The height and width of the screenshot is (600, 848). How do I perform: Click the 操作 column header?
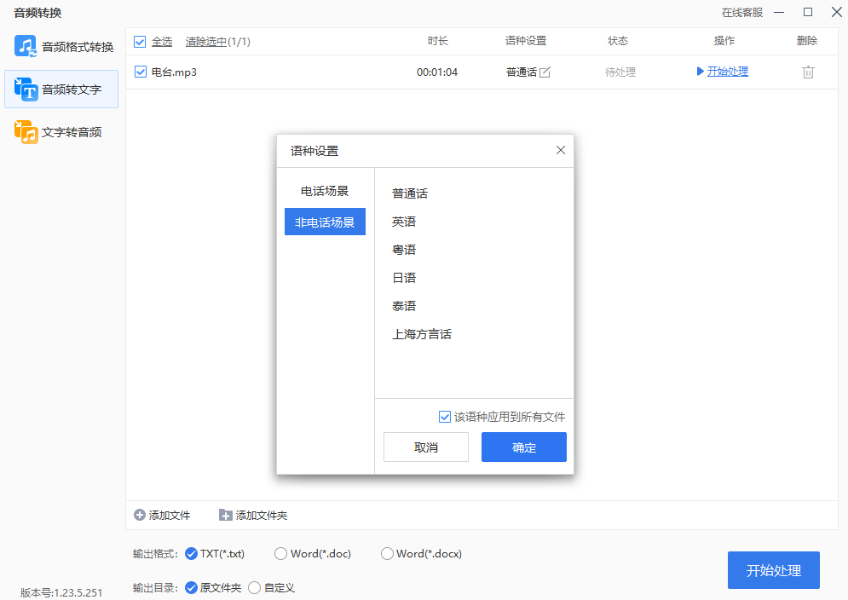coord(724,41)
